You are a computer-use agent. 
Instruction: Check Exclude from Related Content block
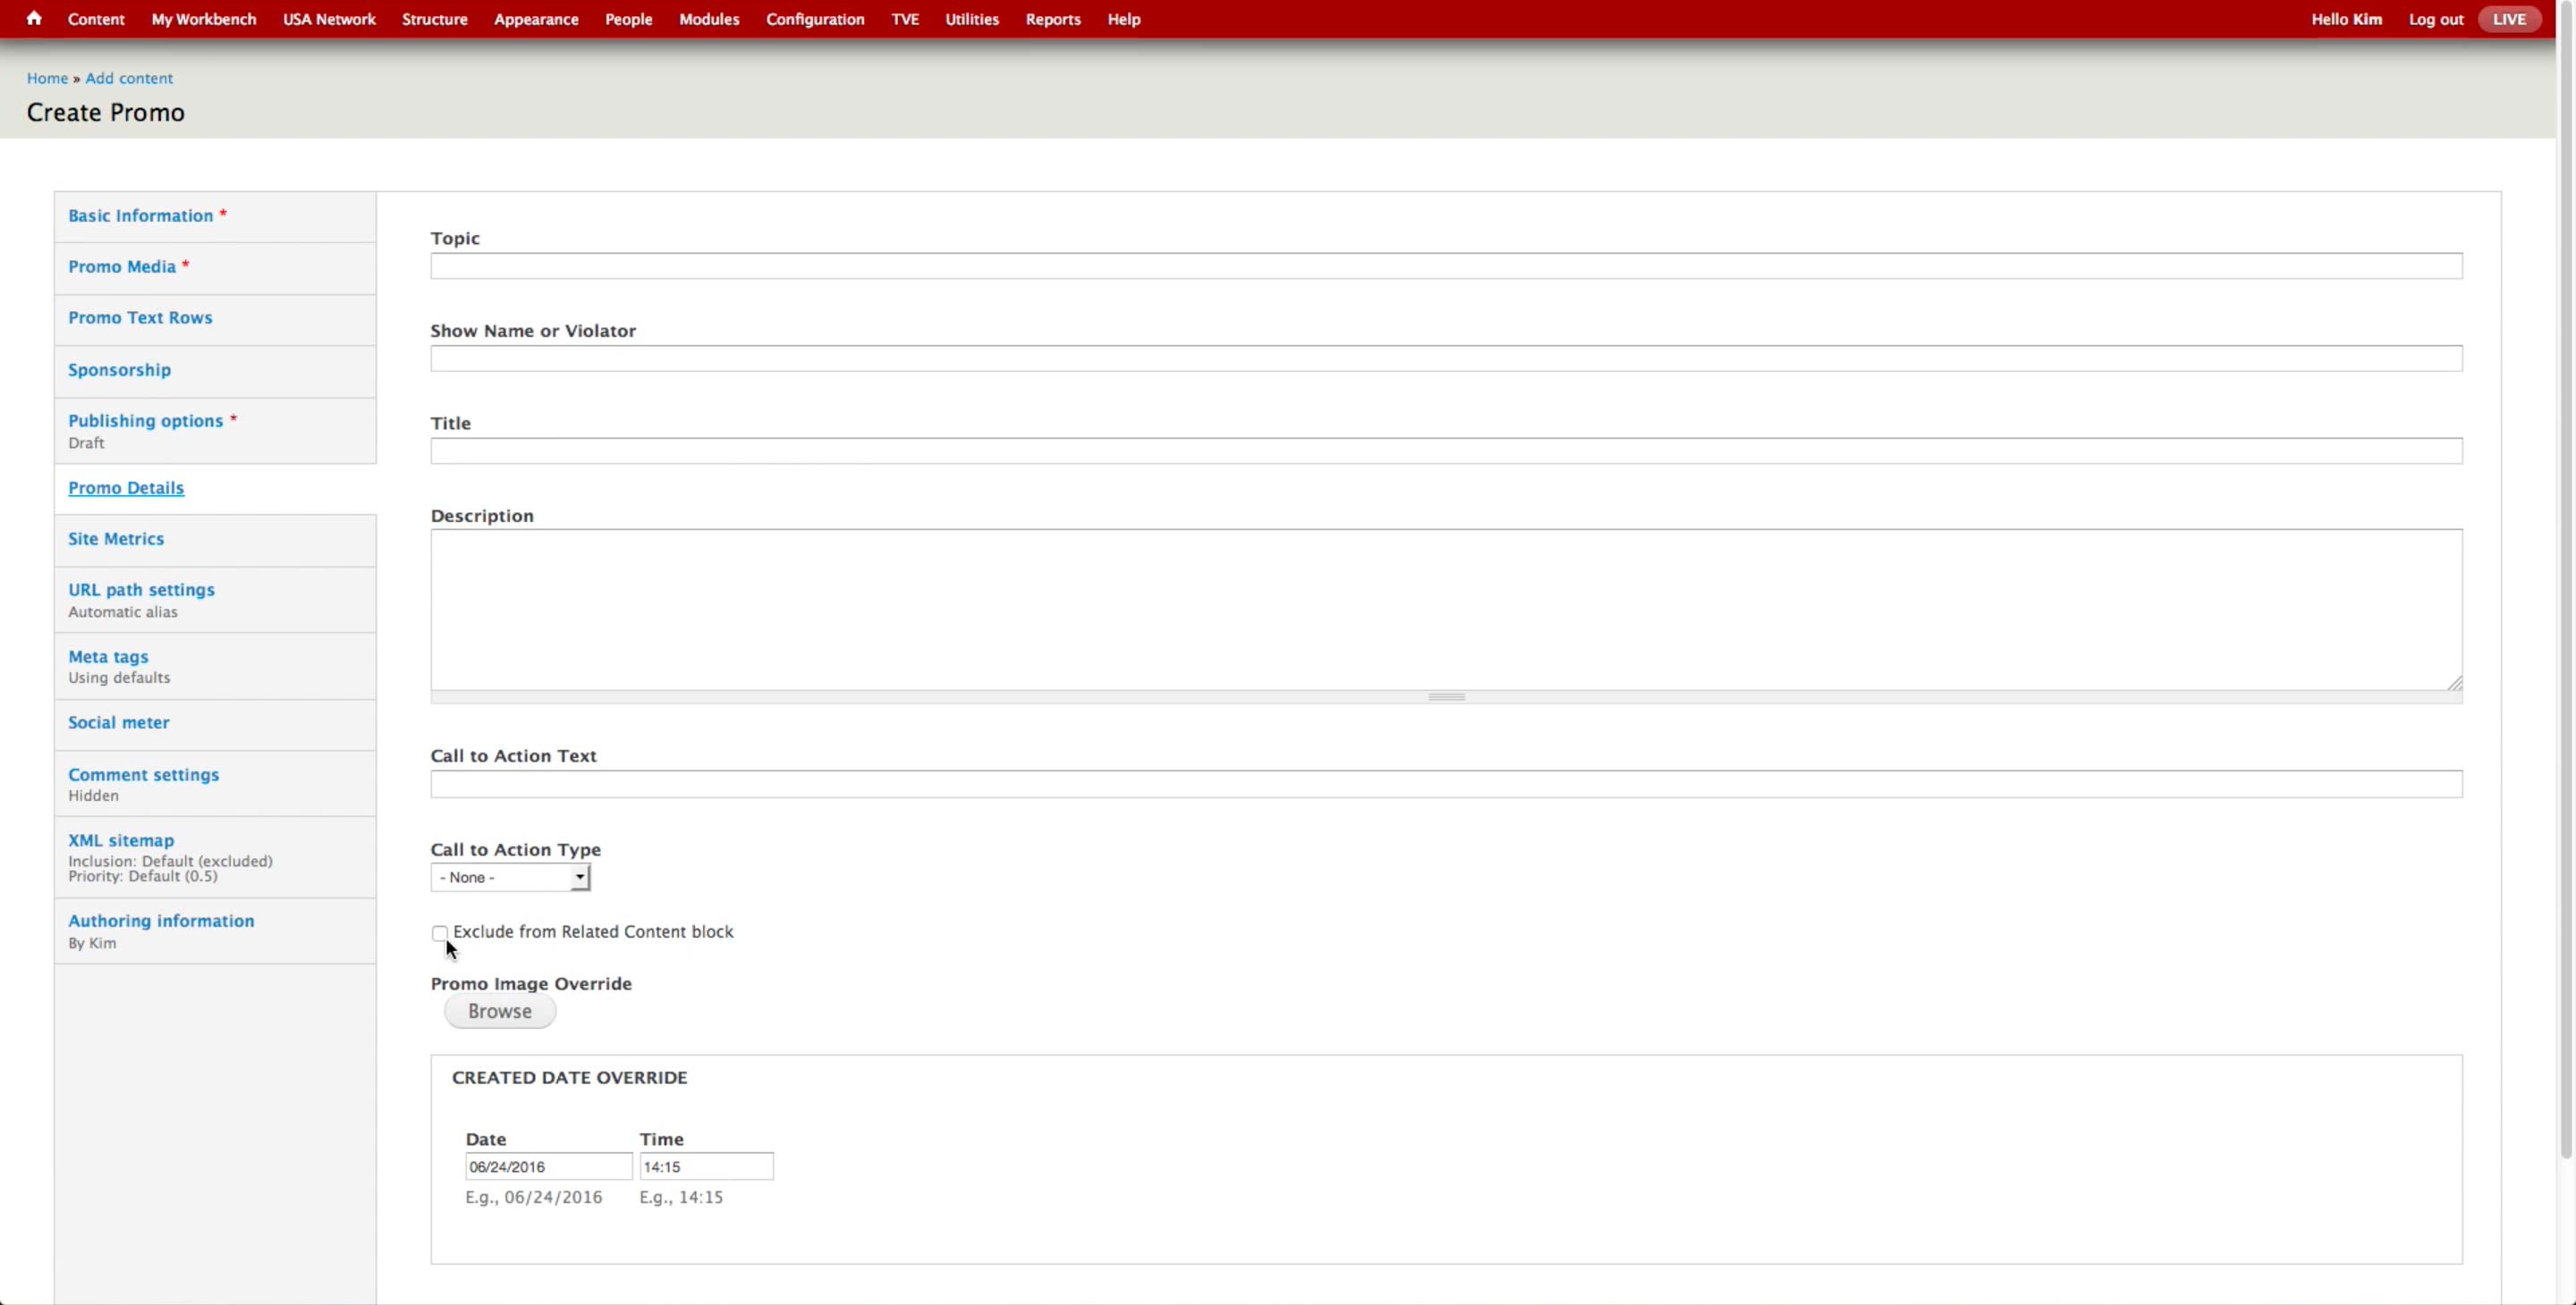(x=440, y=932)
